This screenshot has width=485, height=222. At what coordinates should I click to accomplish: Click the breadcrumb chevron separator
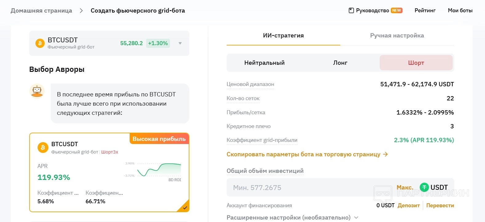[x=81, y=10]
